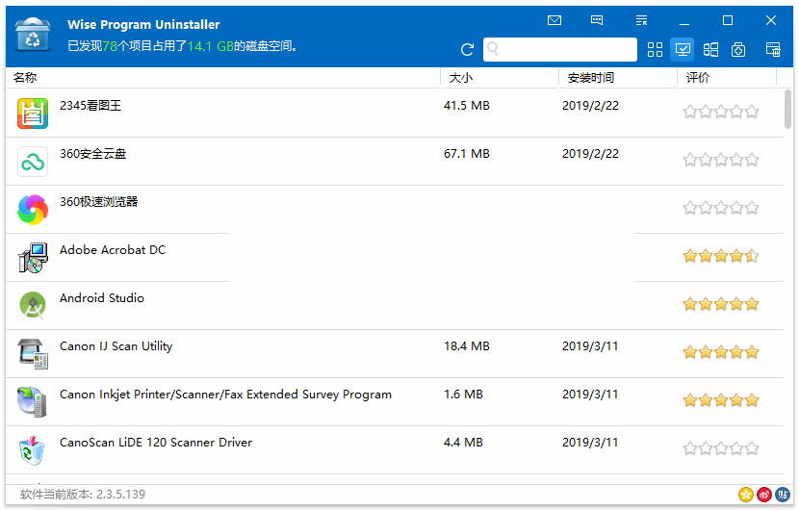Open the email feedback envelope icon
Image resolution: width=799 pixels, height=510 pixels.
pyautogui.click(x=554, y=20)
